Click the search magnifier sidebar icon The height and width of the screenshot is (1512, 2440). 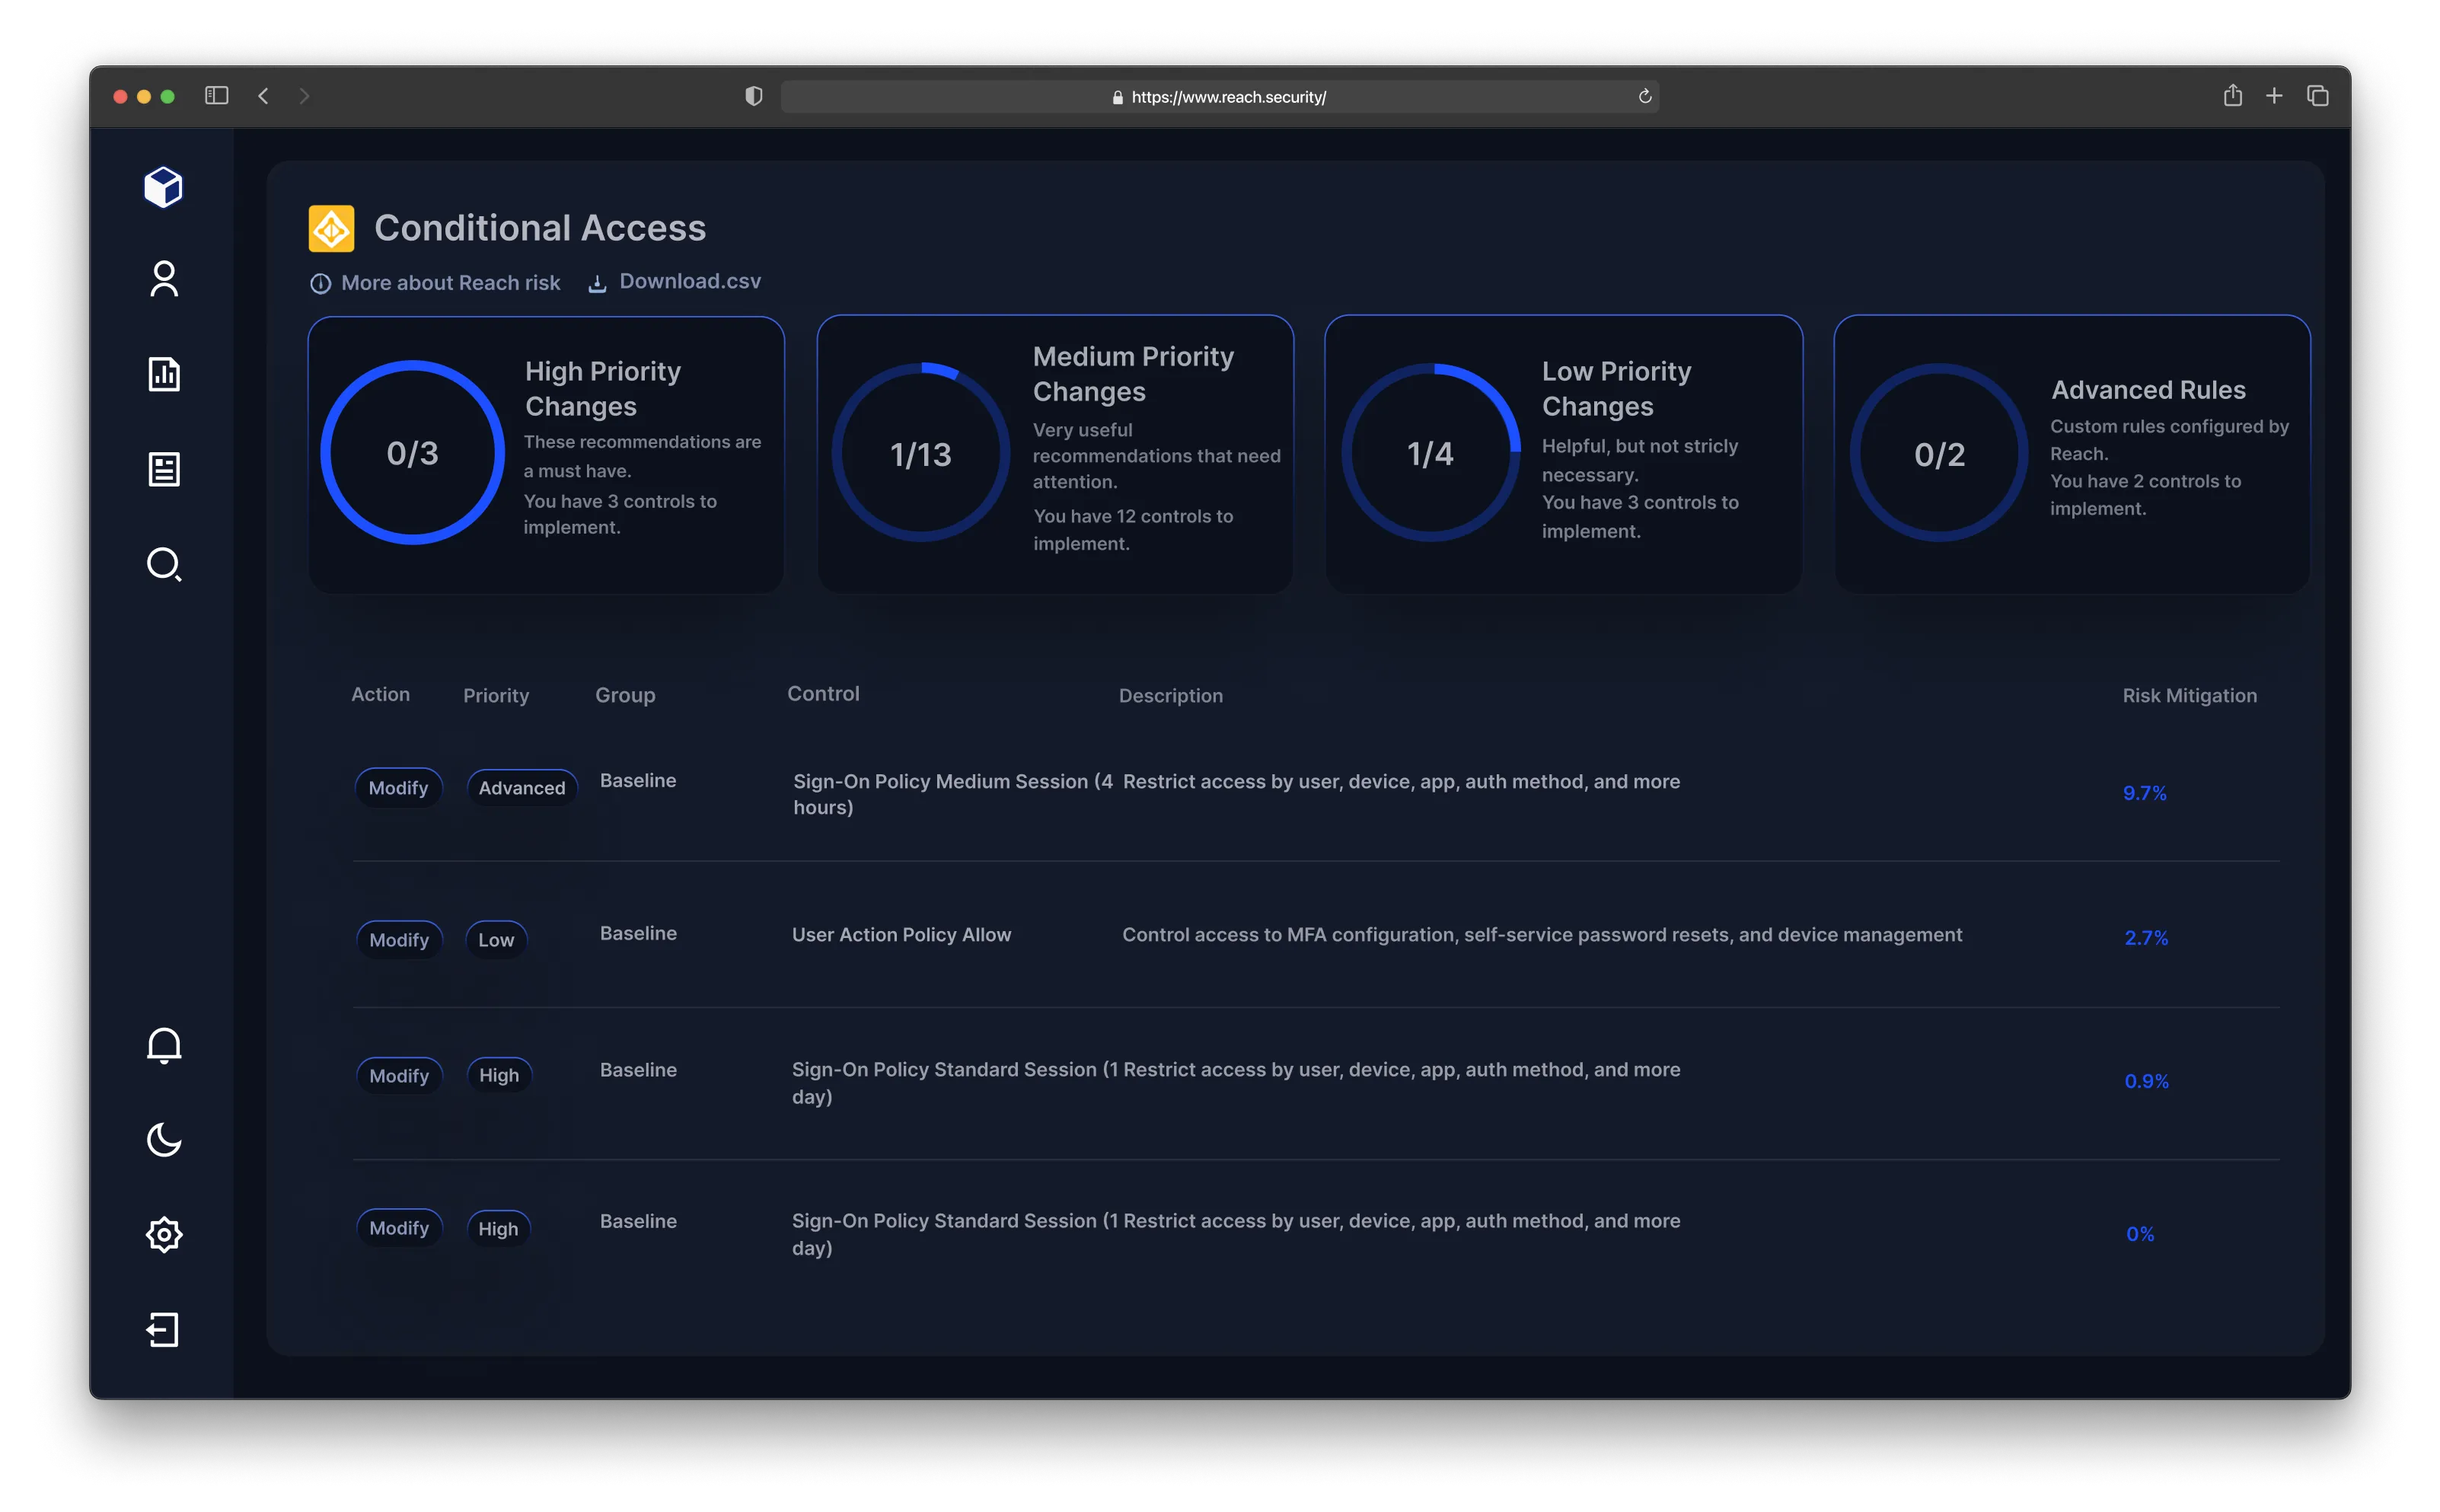click(x=164, y=564)
